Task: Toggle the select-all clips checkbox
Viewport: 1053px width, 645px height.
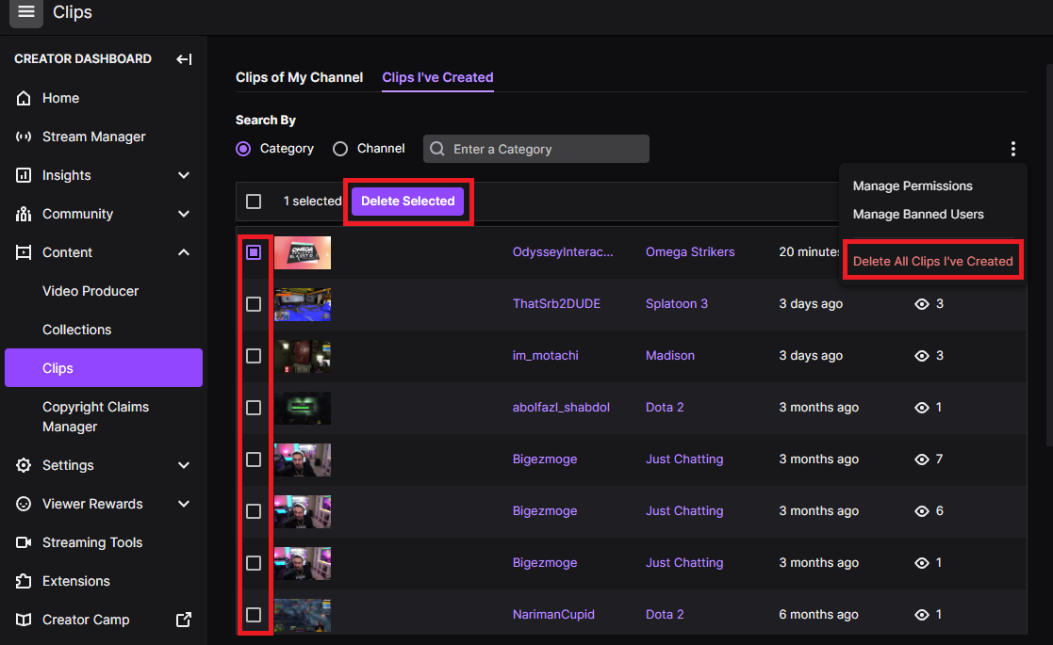Action: [x=254, y=202]
